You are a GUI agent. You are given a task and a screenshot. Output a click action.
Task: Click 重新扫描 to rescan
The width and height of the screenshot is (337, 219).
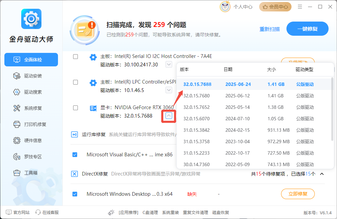(270, 29)
